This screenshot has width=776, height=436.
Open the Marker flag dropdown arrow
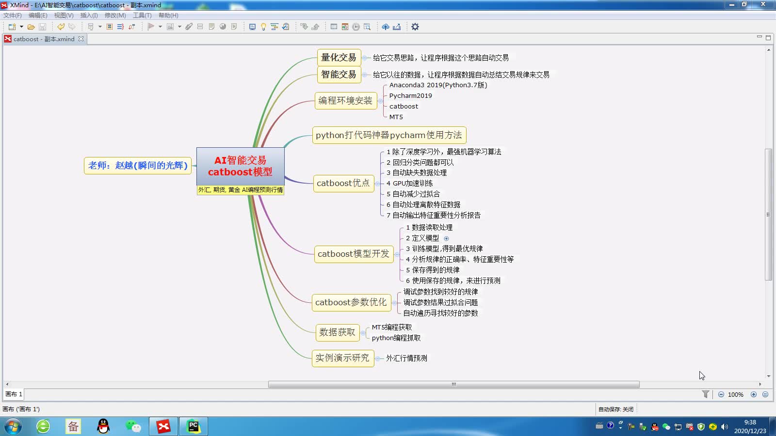160,27
